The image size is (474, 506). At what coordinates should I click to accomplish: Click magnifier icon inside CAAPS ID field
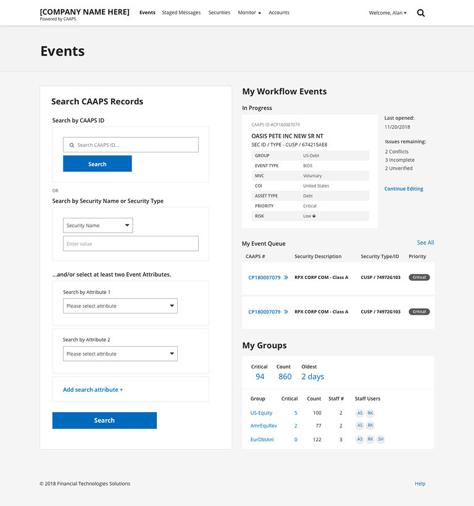[x=72, y=145]
